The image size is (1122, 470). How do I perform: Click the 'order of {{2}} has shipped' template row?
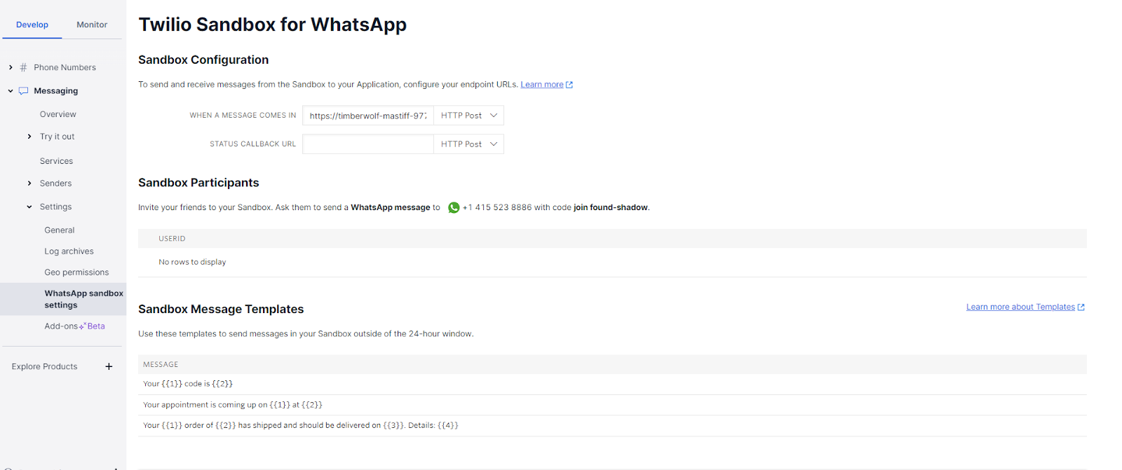coord(612,426)
